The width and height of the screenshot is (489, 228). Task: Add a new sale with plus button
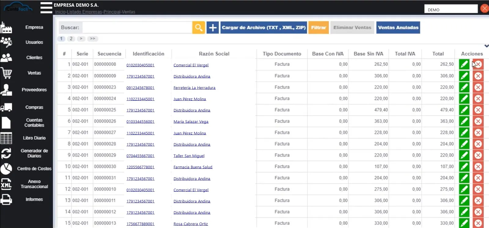[x=213, y=27]
